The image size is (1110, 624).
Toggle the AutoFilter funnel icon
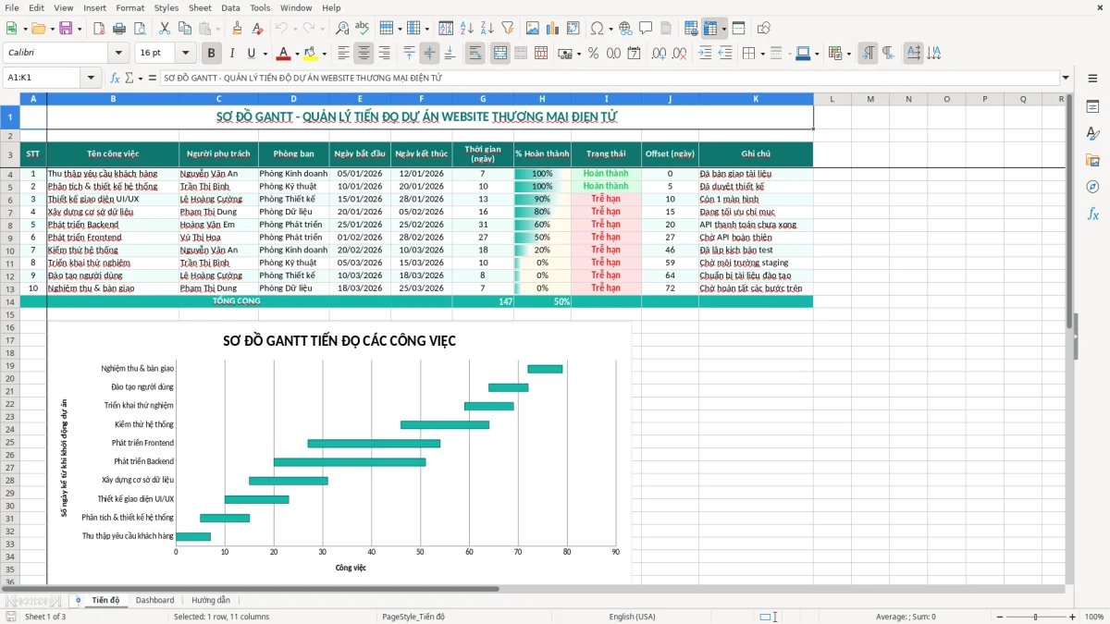click(508, 29)
